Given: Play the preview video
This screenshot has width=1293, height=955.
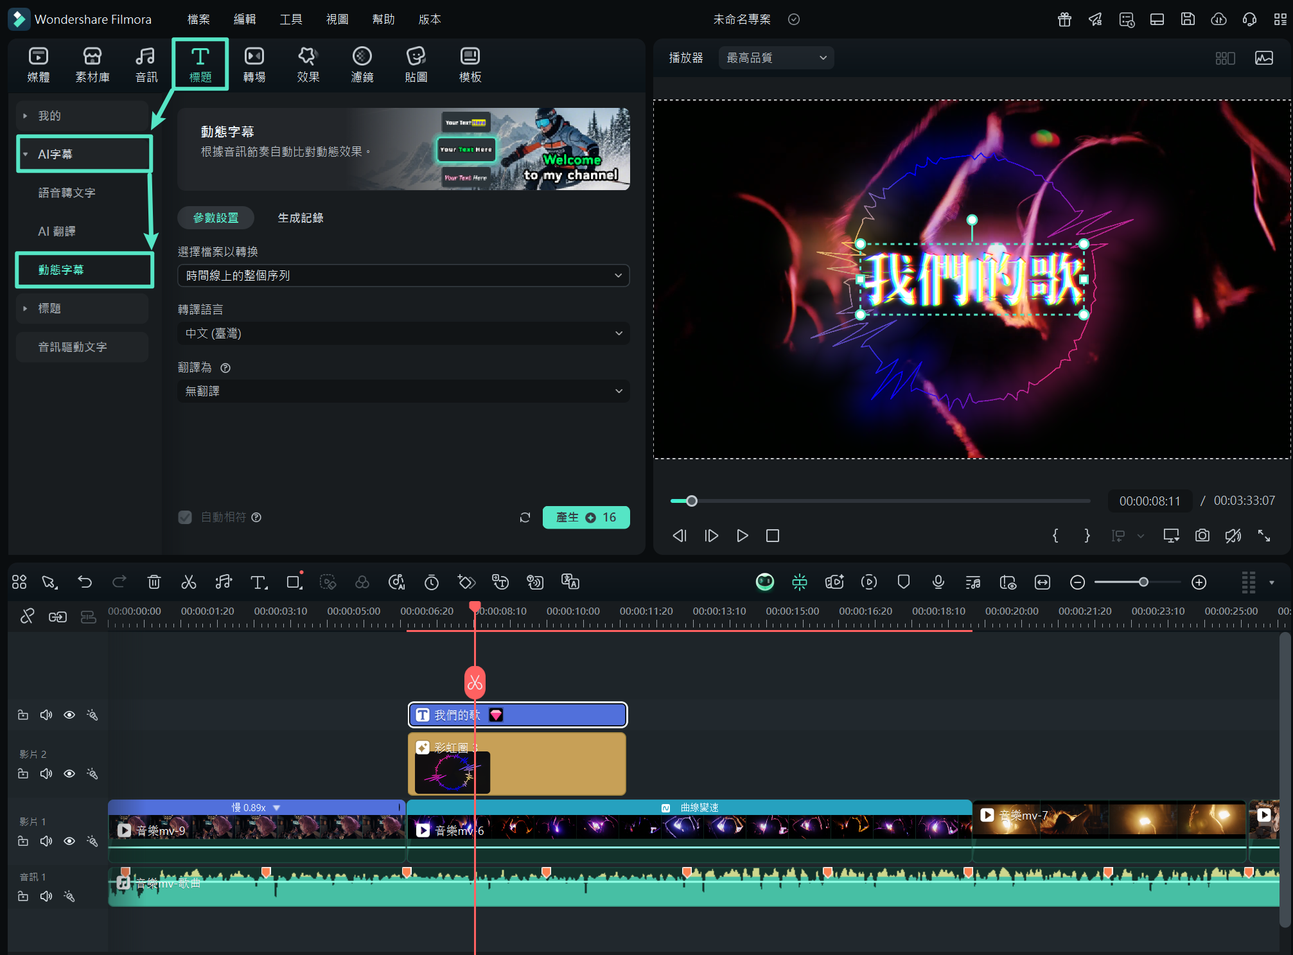Looking at the screenshot, I should pos(742,536).
